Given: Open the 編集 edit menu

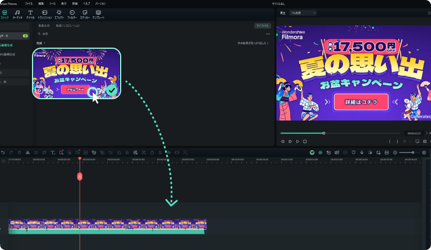Looking at the screenshot, I should click(x=41, y=3).
